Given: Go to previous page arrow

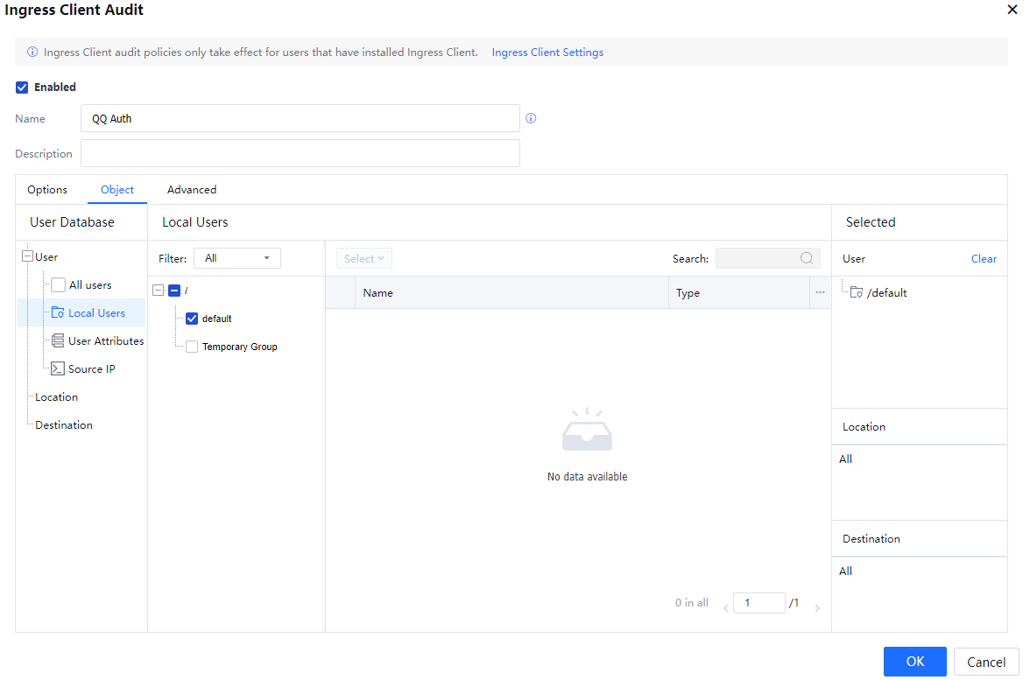Looking at the screenshot, I should [x=725, y=608].
